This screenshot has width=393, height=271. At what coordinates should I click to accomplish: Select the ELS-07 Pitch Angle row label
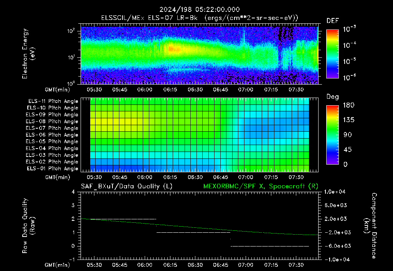point(52,128)
